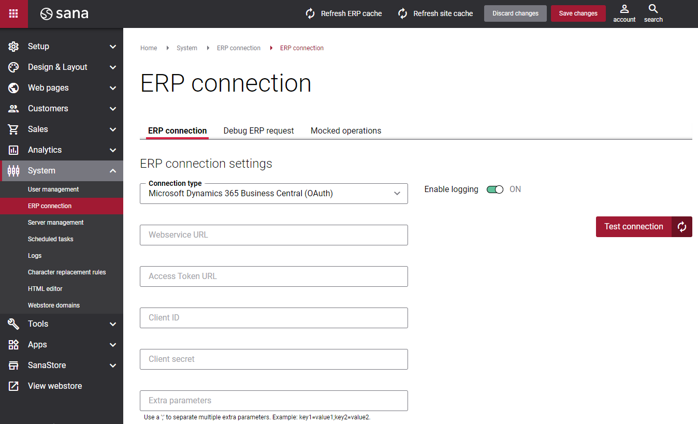The height and width of the screenshot is (424, 698).
Task: Focus the Client ID field
Action: pyautogui.click(x=274, y=318)
